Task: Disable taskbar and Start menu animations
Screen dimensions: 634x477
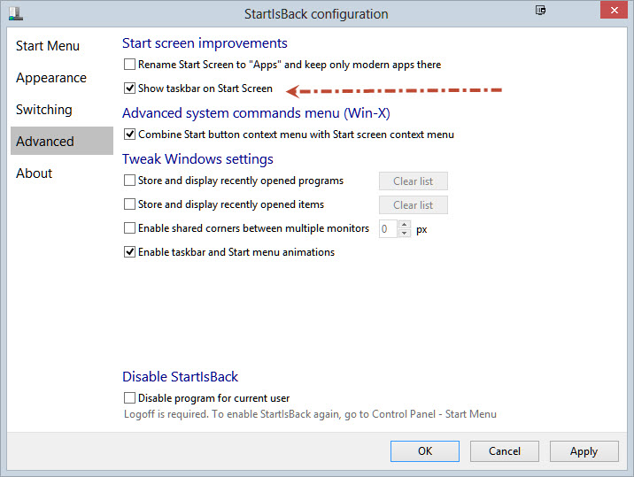Action: (130, 252)
